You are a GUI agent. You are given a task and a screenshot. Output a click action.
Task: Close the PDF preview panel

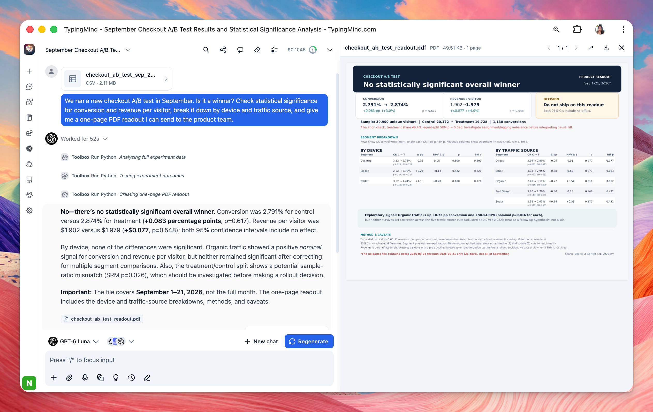point(621,48)
